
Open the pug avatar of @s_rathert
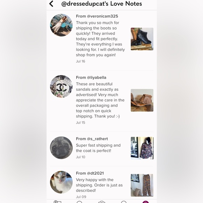(61, 148)
